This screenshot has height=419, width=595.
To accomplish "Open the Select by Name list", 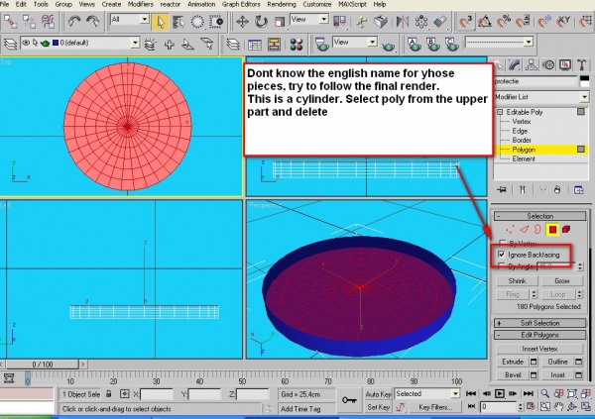I will coord(178,22).
